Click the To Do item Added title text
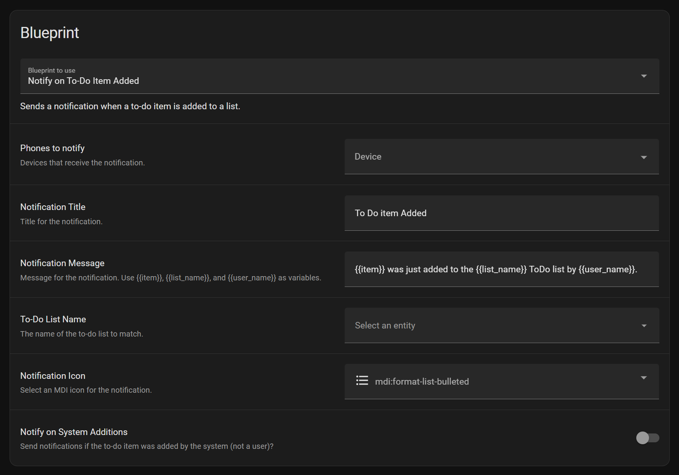 (x=391, y=213)
